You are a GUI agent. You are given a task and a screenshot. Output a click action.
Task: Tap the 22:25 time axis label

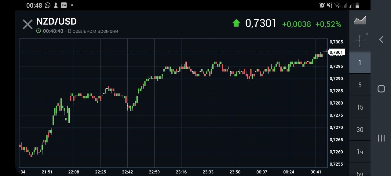click(x=100, y=172)
